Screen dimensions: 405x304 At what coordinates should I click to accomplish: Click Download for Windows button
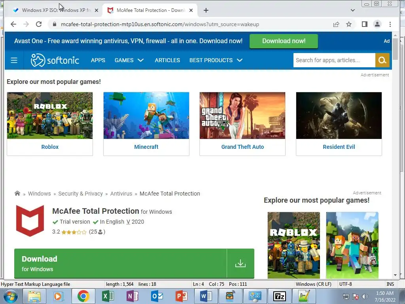pyautogui.click(x=134, y=263)
